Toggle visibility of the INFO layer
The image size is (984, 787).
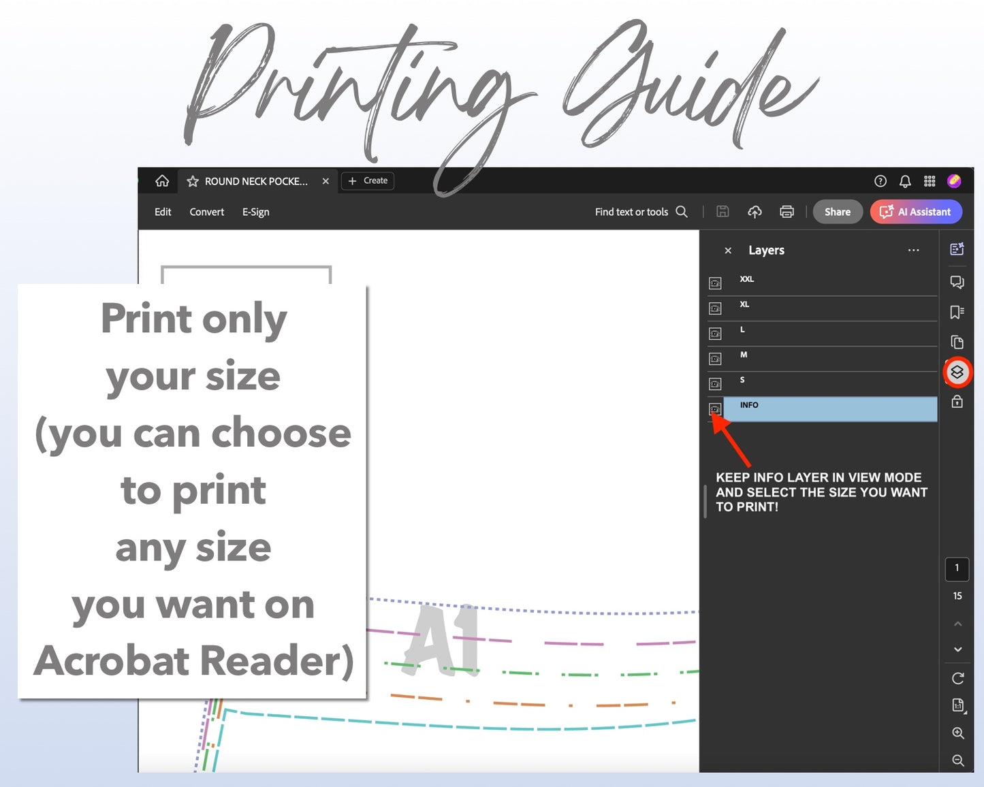tap(715, 409)
